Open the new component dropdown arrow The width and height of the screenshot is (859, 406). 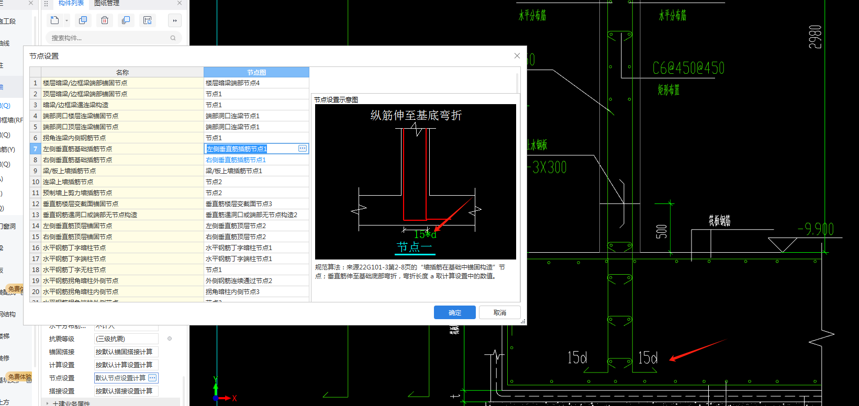tap(66, 21)
